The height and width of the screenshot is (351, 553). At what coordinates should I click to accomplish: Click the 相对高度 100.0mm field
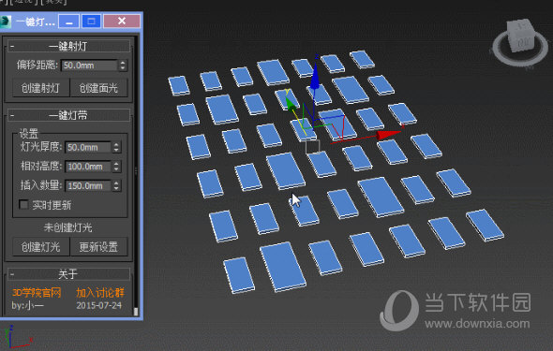point(88,167)
